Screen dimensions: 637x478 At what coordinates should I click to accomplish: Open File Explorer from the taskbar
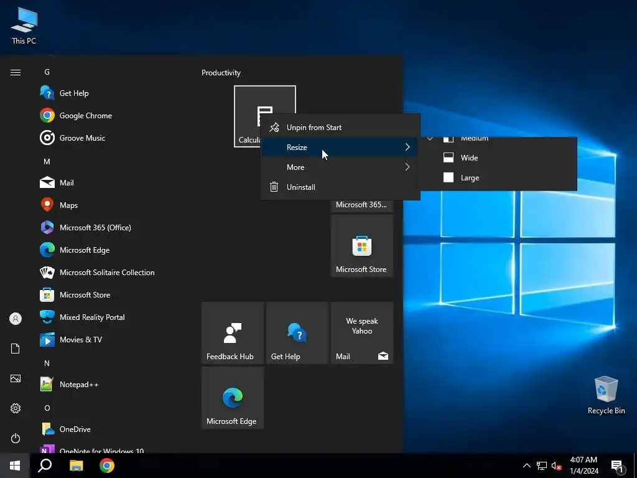click(76, 466)
